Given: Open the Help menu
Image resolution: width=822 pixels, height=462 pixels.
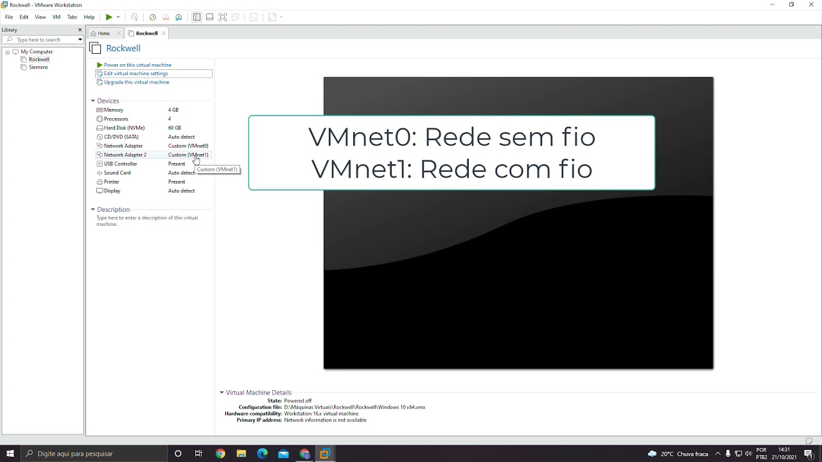Looking at the screenshot, I should tap(89, 17).
